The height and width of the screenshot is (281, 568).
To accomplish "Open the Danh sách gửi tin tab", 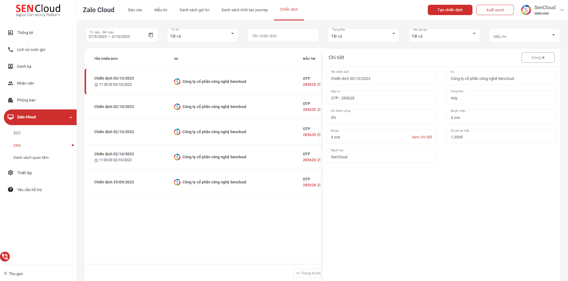I will [194, 10].
